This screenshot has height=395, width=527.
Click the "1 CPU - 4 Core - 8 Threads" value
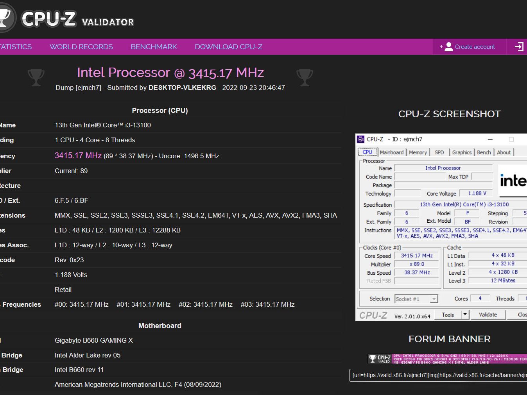click(x=95, y=140)
